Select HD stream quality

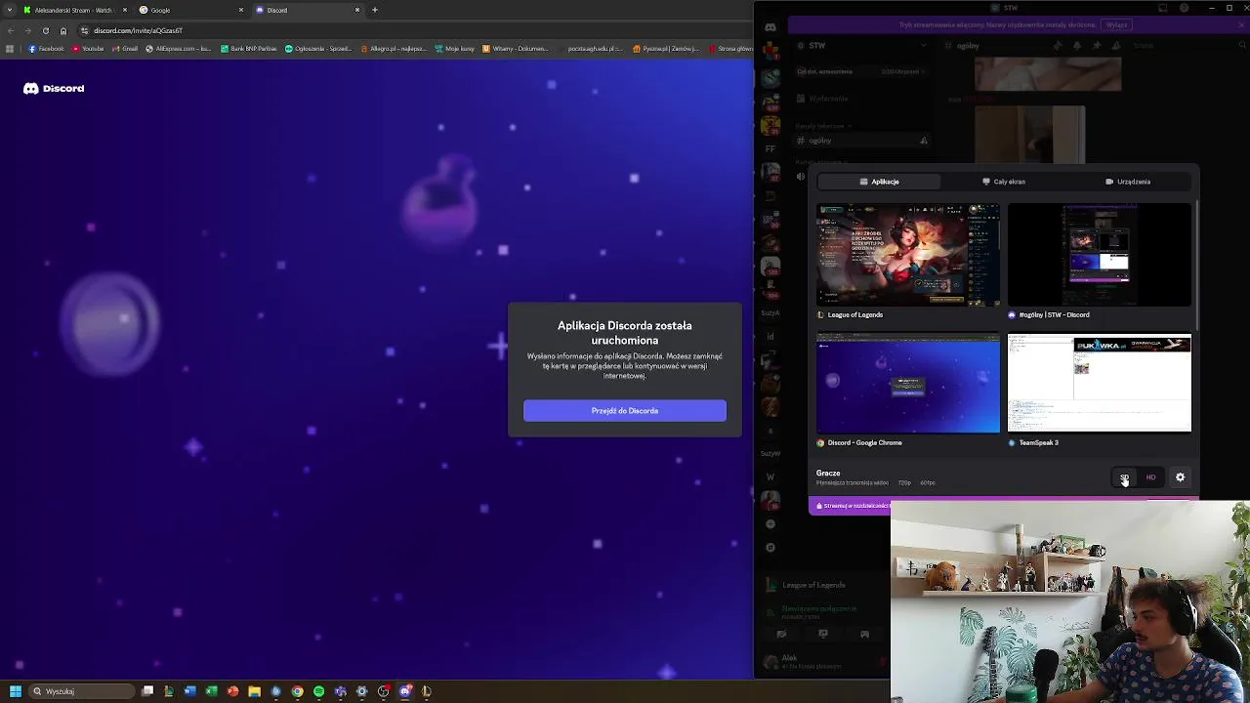click(x=1150, y=477)
